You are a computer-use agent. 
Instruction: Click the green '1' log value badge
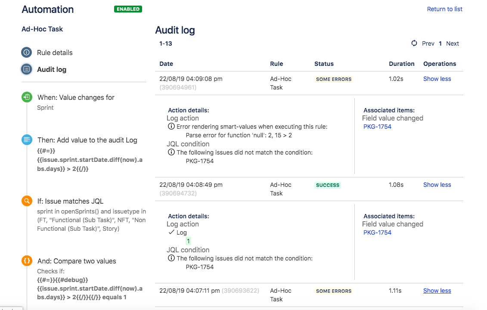(x=188, y=241)
